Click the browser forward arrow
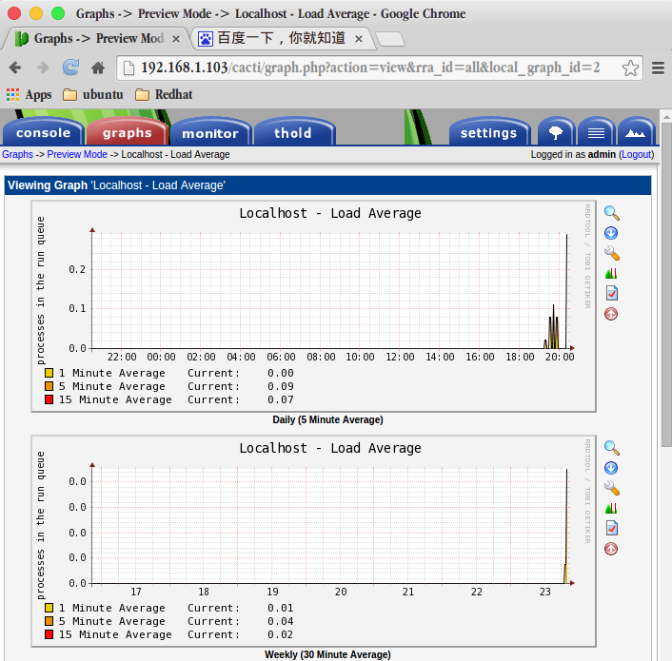Screen dimensions: 672x661 click(x=43, y=68)
